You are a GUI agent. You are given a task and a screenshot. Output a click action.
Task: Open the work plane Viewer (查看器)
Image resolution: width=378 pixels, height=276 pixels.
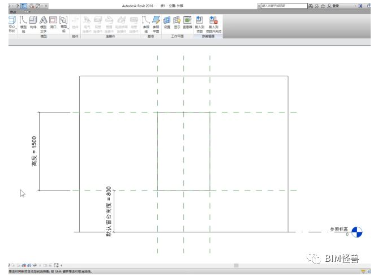click(187, 23)
